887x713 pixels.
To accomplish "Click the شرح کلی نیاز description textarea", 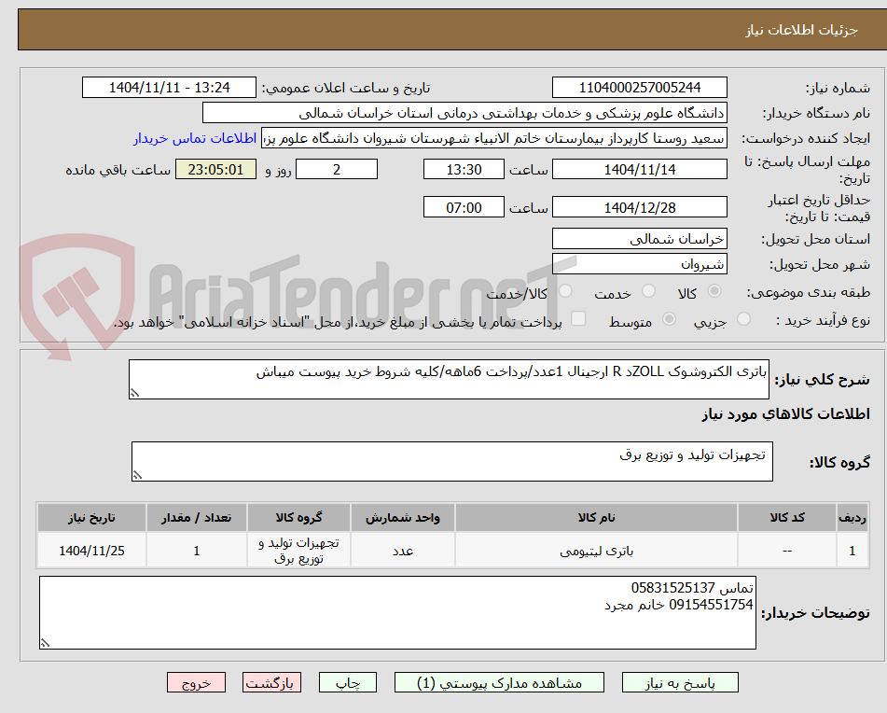I will (449, 379).
